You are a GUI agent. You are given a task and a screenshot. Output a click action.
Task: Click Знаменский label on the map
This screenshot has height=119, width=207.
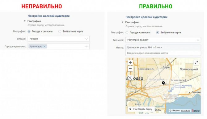pos(178,80)
